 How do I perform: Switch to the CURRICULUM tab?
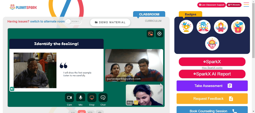[x=153, y=21]
